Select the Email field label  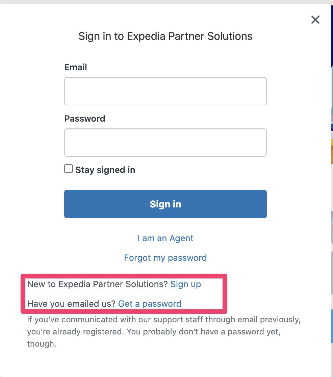pyautogui.click(x=76, y=67)
